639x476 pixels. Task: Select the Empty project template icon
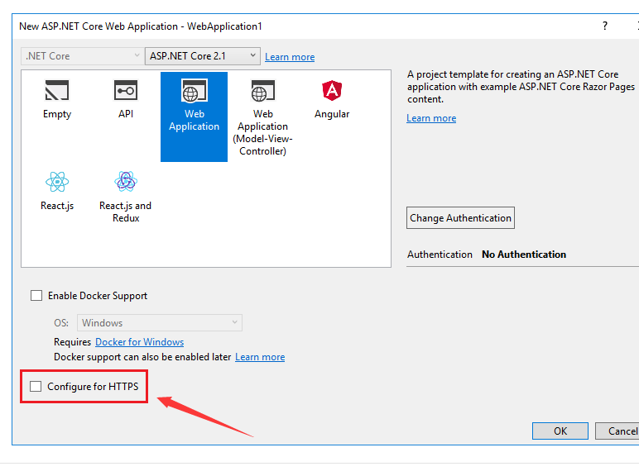point(57,90)
